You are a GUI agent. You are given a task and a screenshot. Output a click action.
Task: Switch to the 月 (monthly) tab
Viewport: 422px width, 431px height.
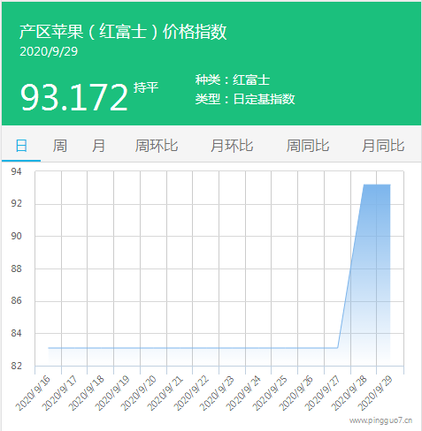pos(98,146)
